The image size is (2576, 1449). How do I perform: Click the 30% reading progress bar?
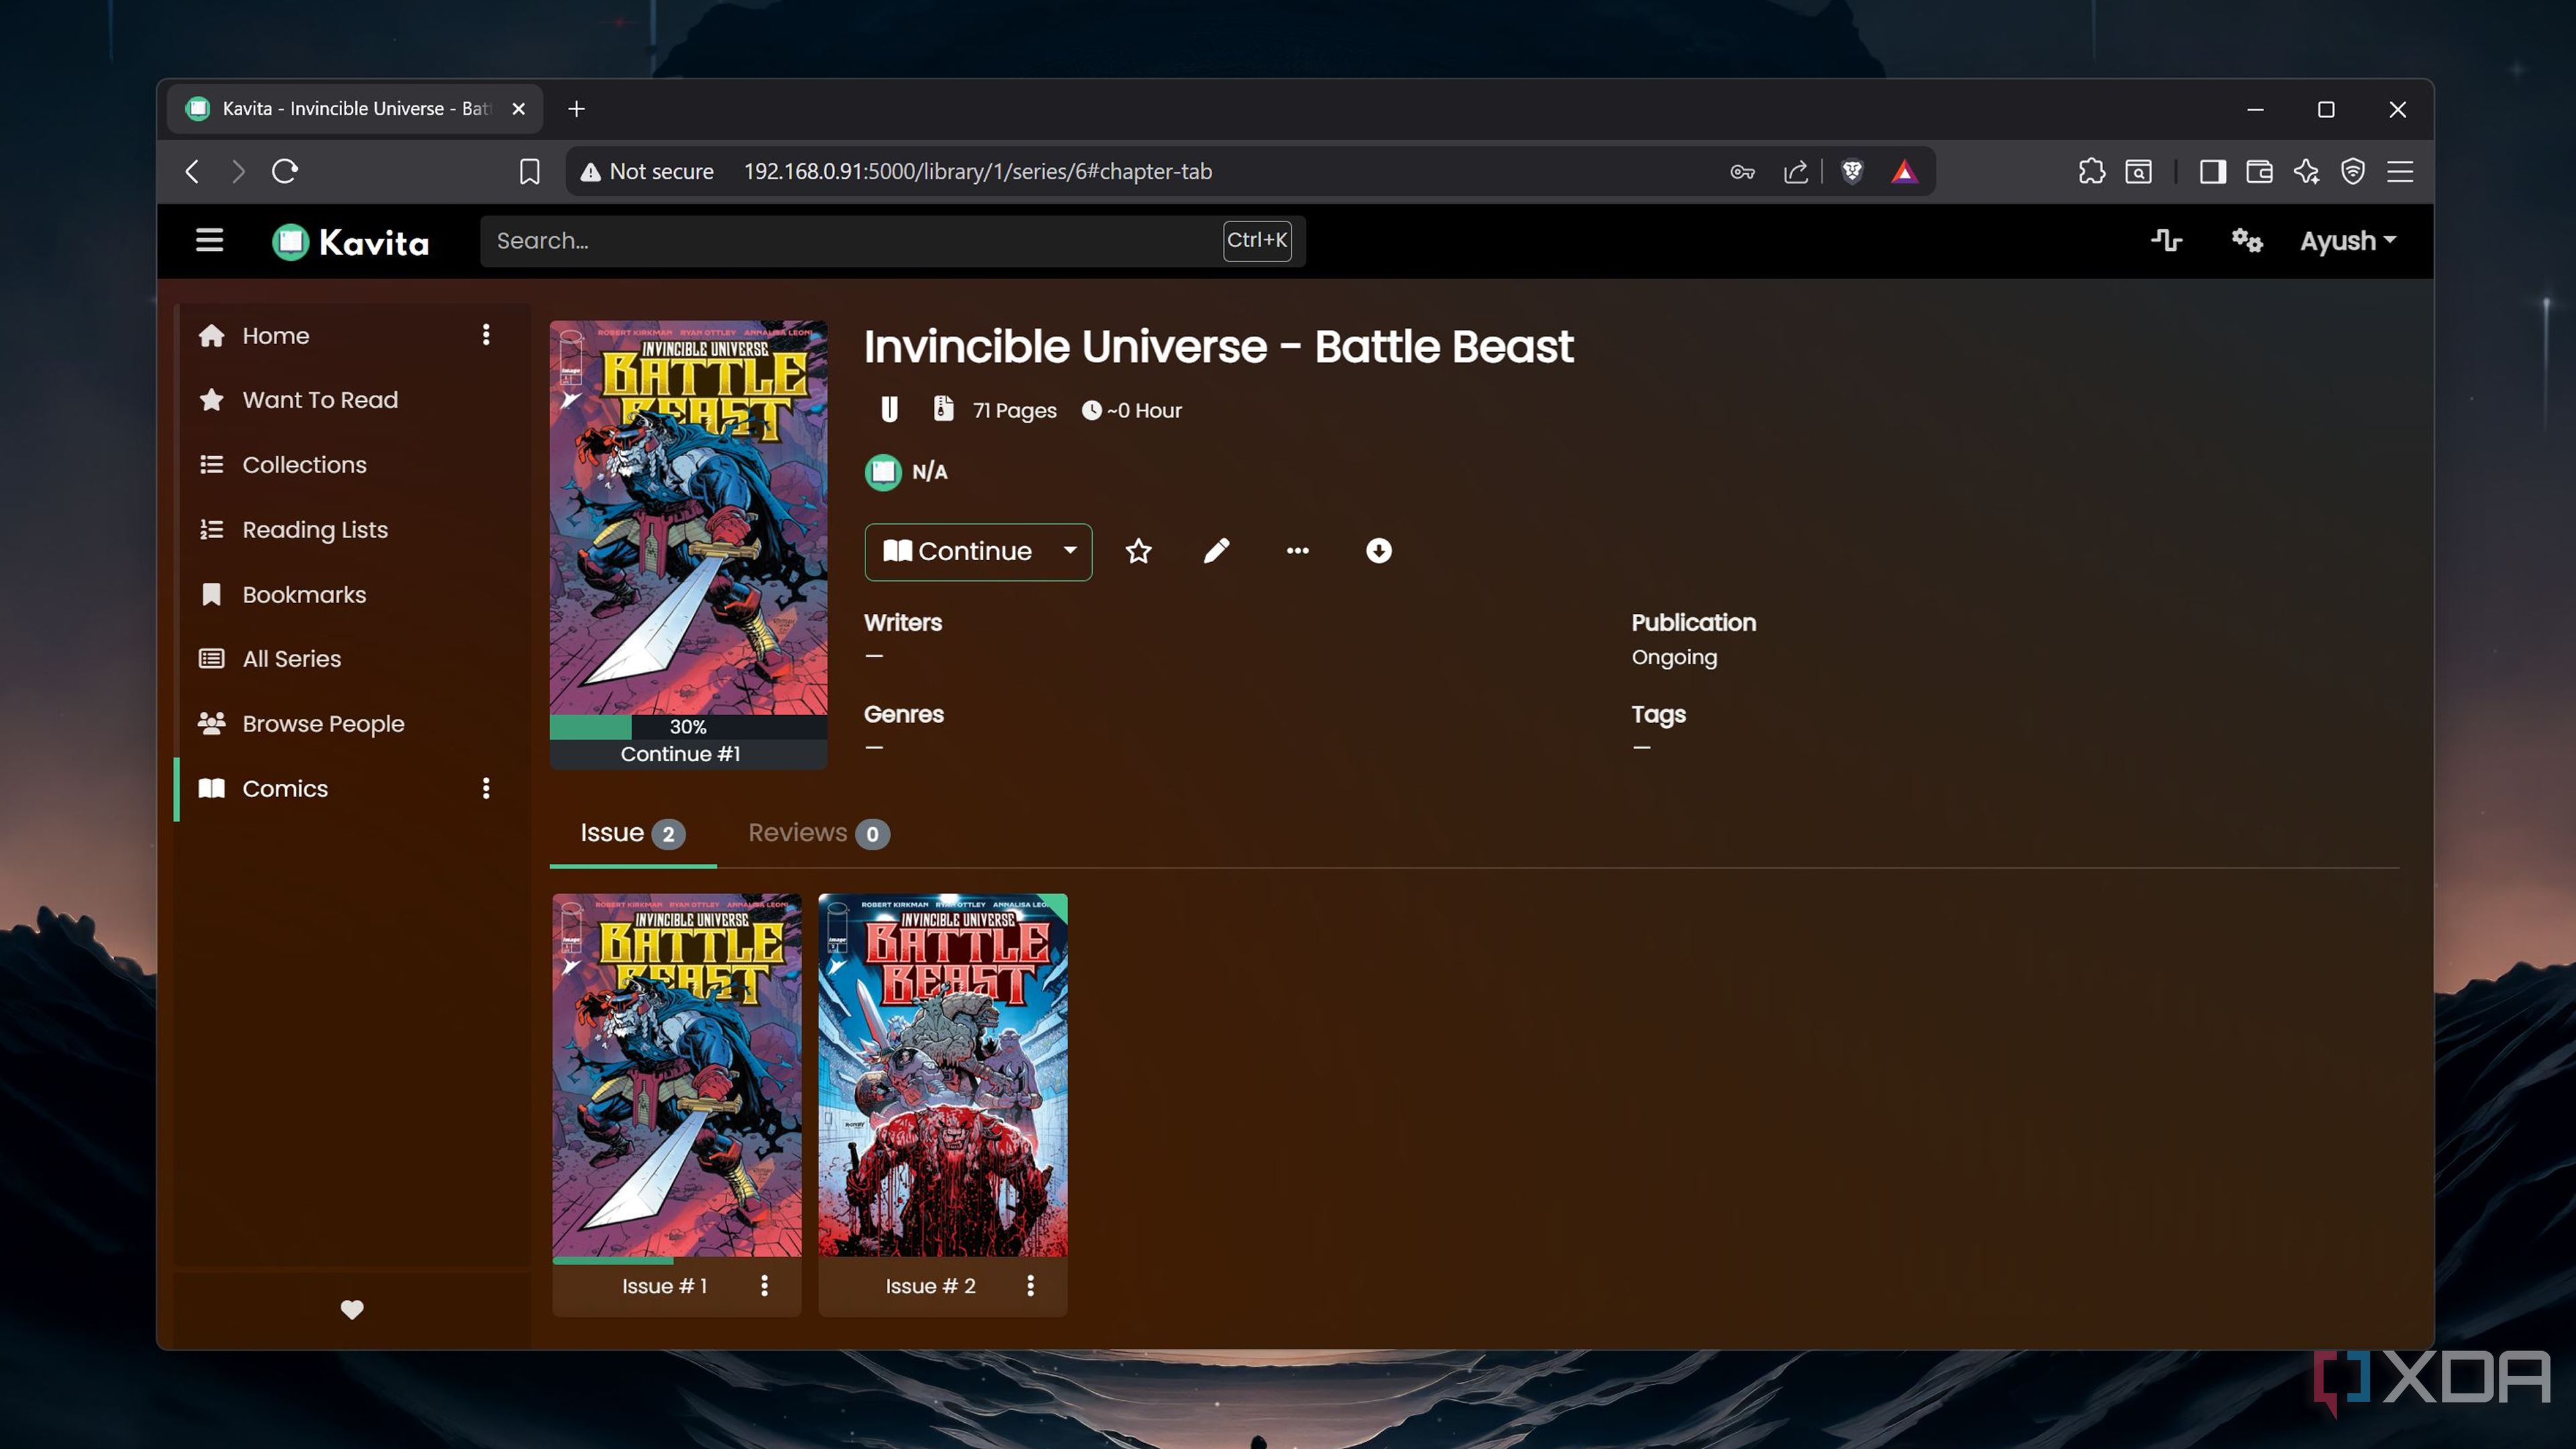pyautogui.click(x=688, y=727)
